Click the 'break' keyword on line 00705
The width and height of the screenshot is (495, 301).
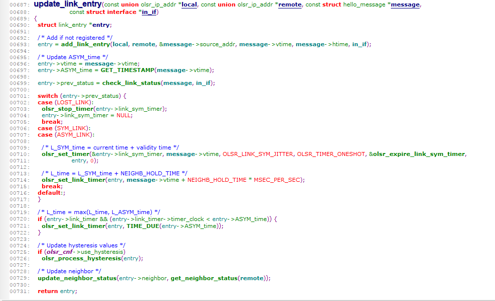pos(52,122)
